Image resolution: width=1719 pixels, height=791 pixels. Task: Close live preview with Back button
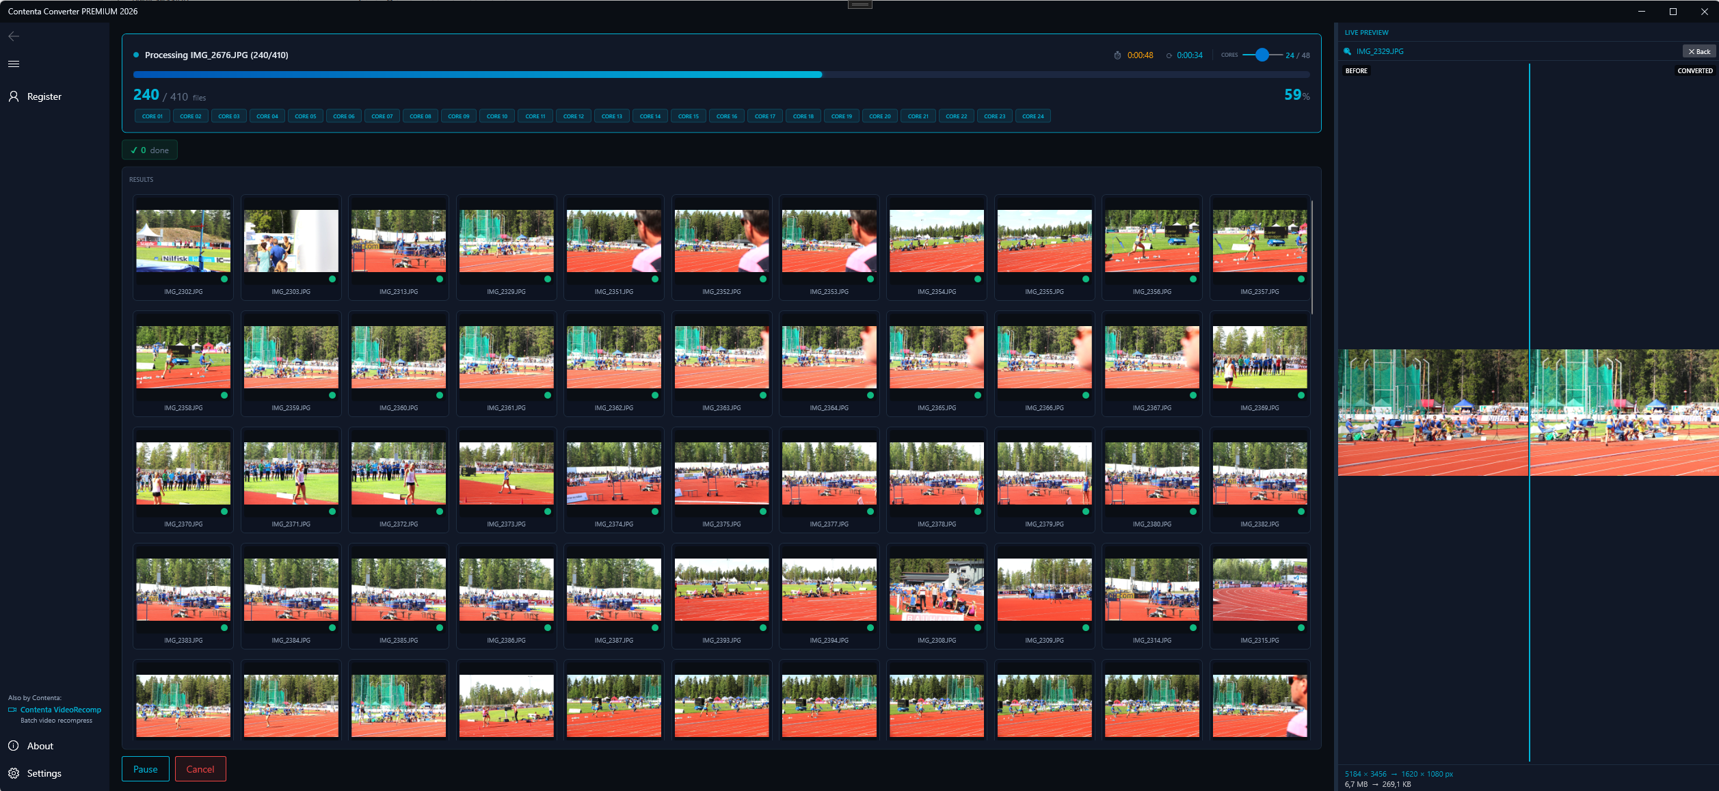click(1698, 51)
